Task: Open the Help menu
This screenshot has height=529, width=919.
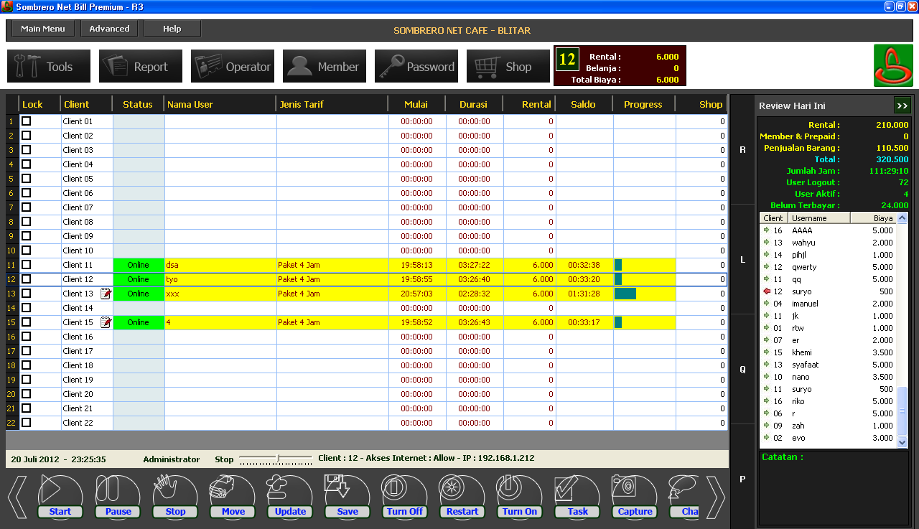Action: 172,29
